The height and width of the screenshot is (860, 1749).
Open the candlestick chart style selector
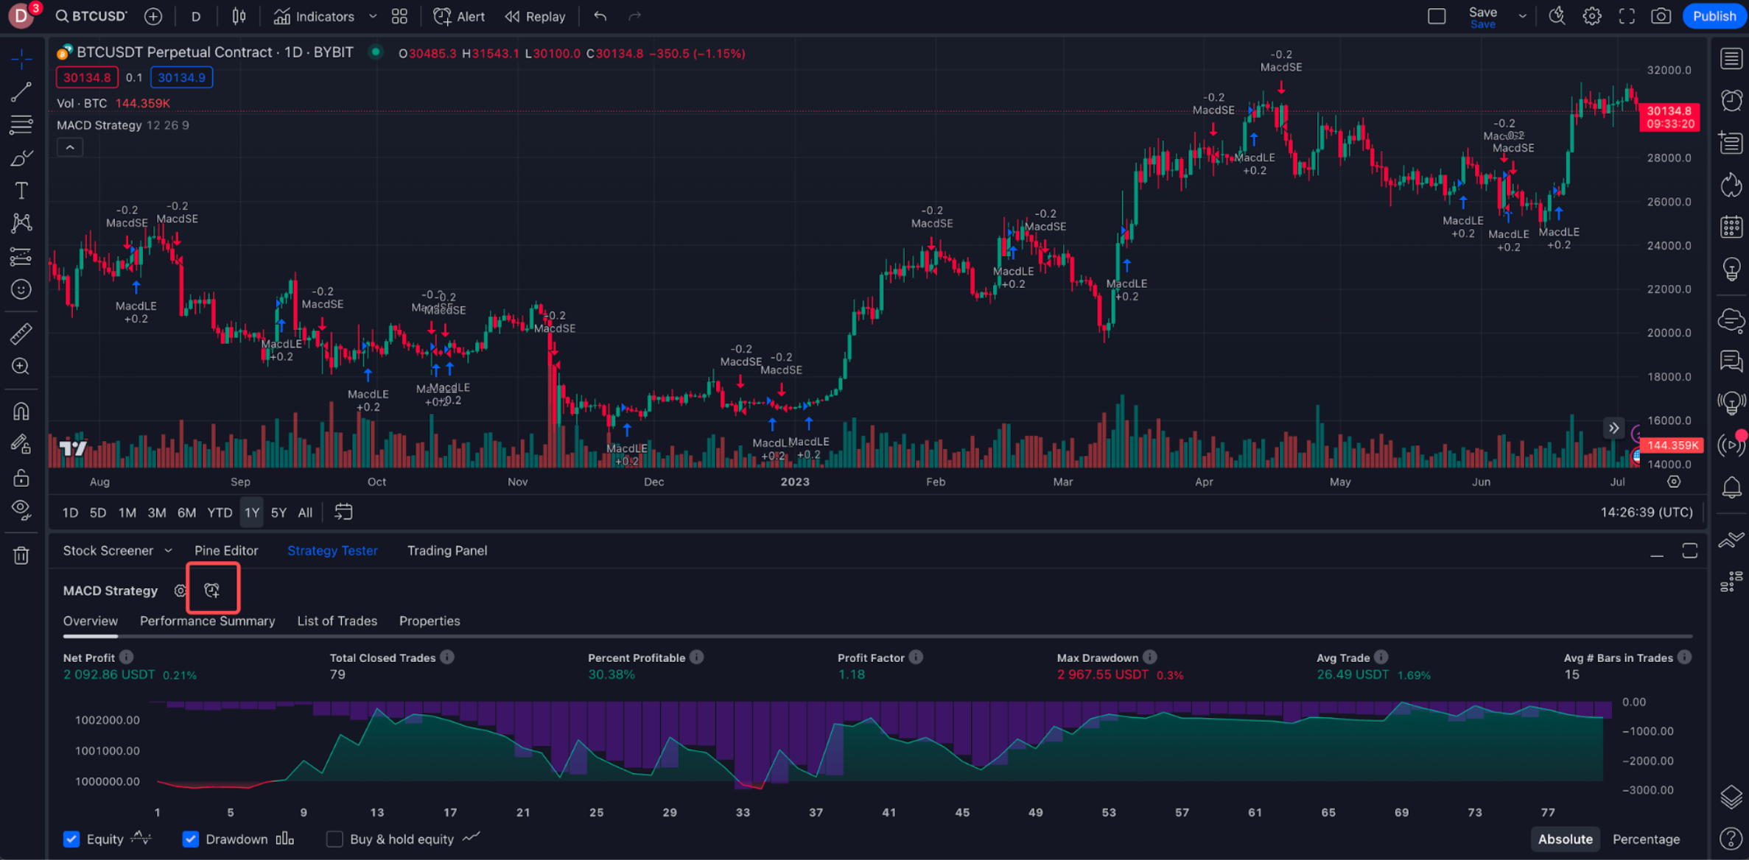pyautogui.click(x=239, y=16)
